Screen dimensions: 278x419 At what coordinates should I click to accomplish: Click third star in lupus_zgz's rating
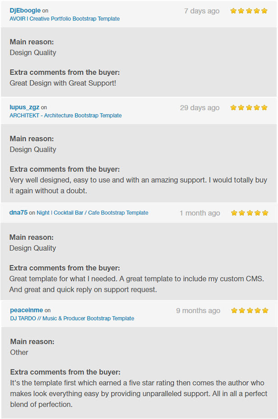249,108
